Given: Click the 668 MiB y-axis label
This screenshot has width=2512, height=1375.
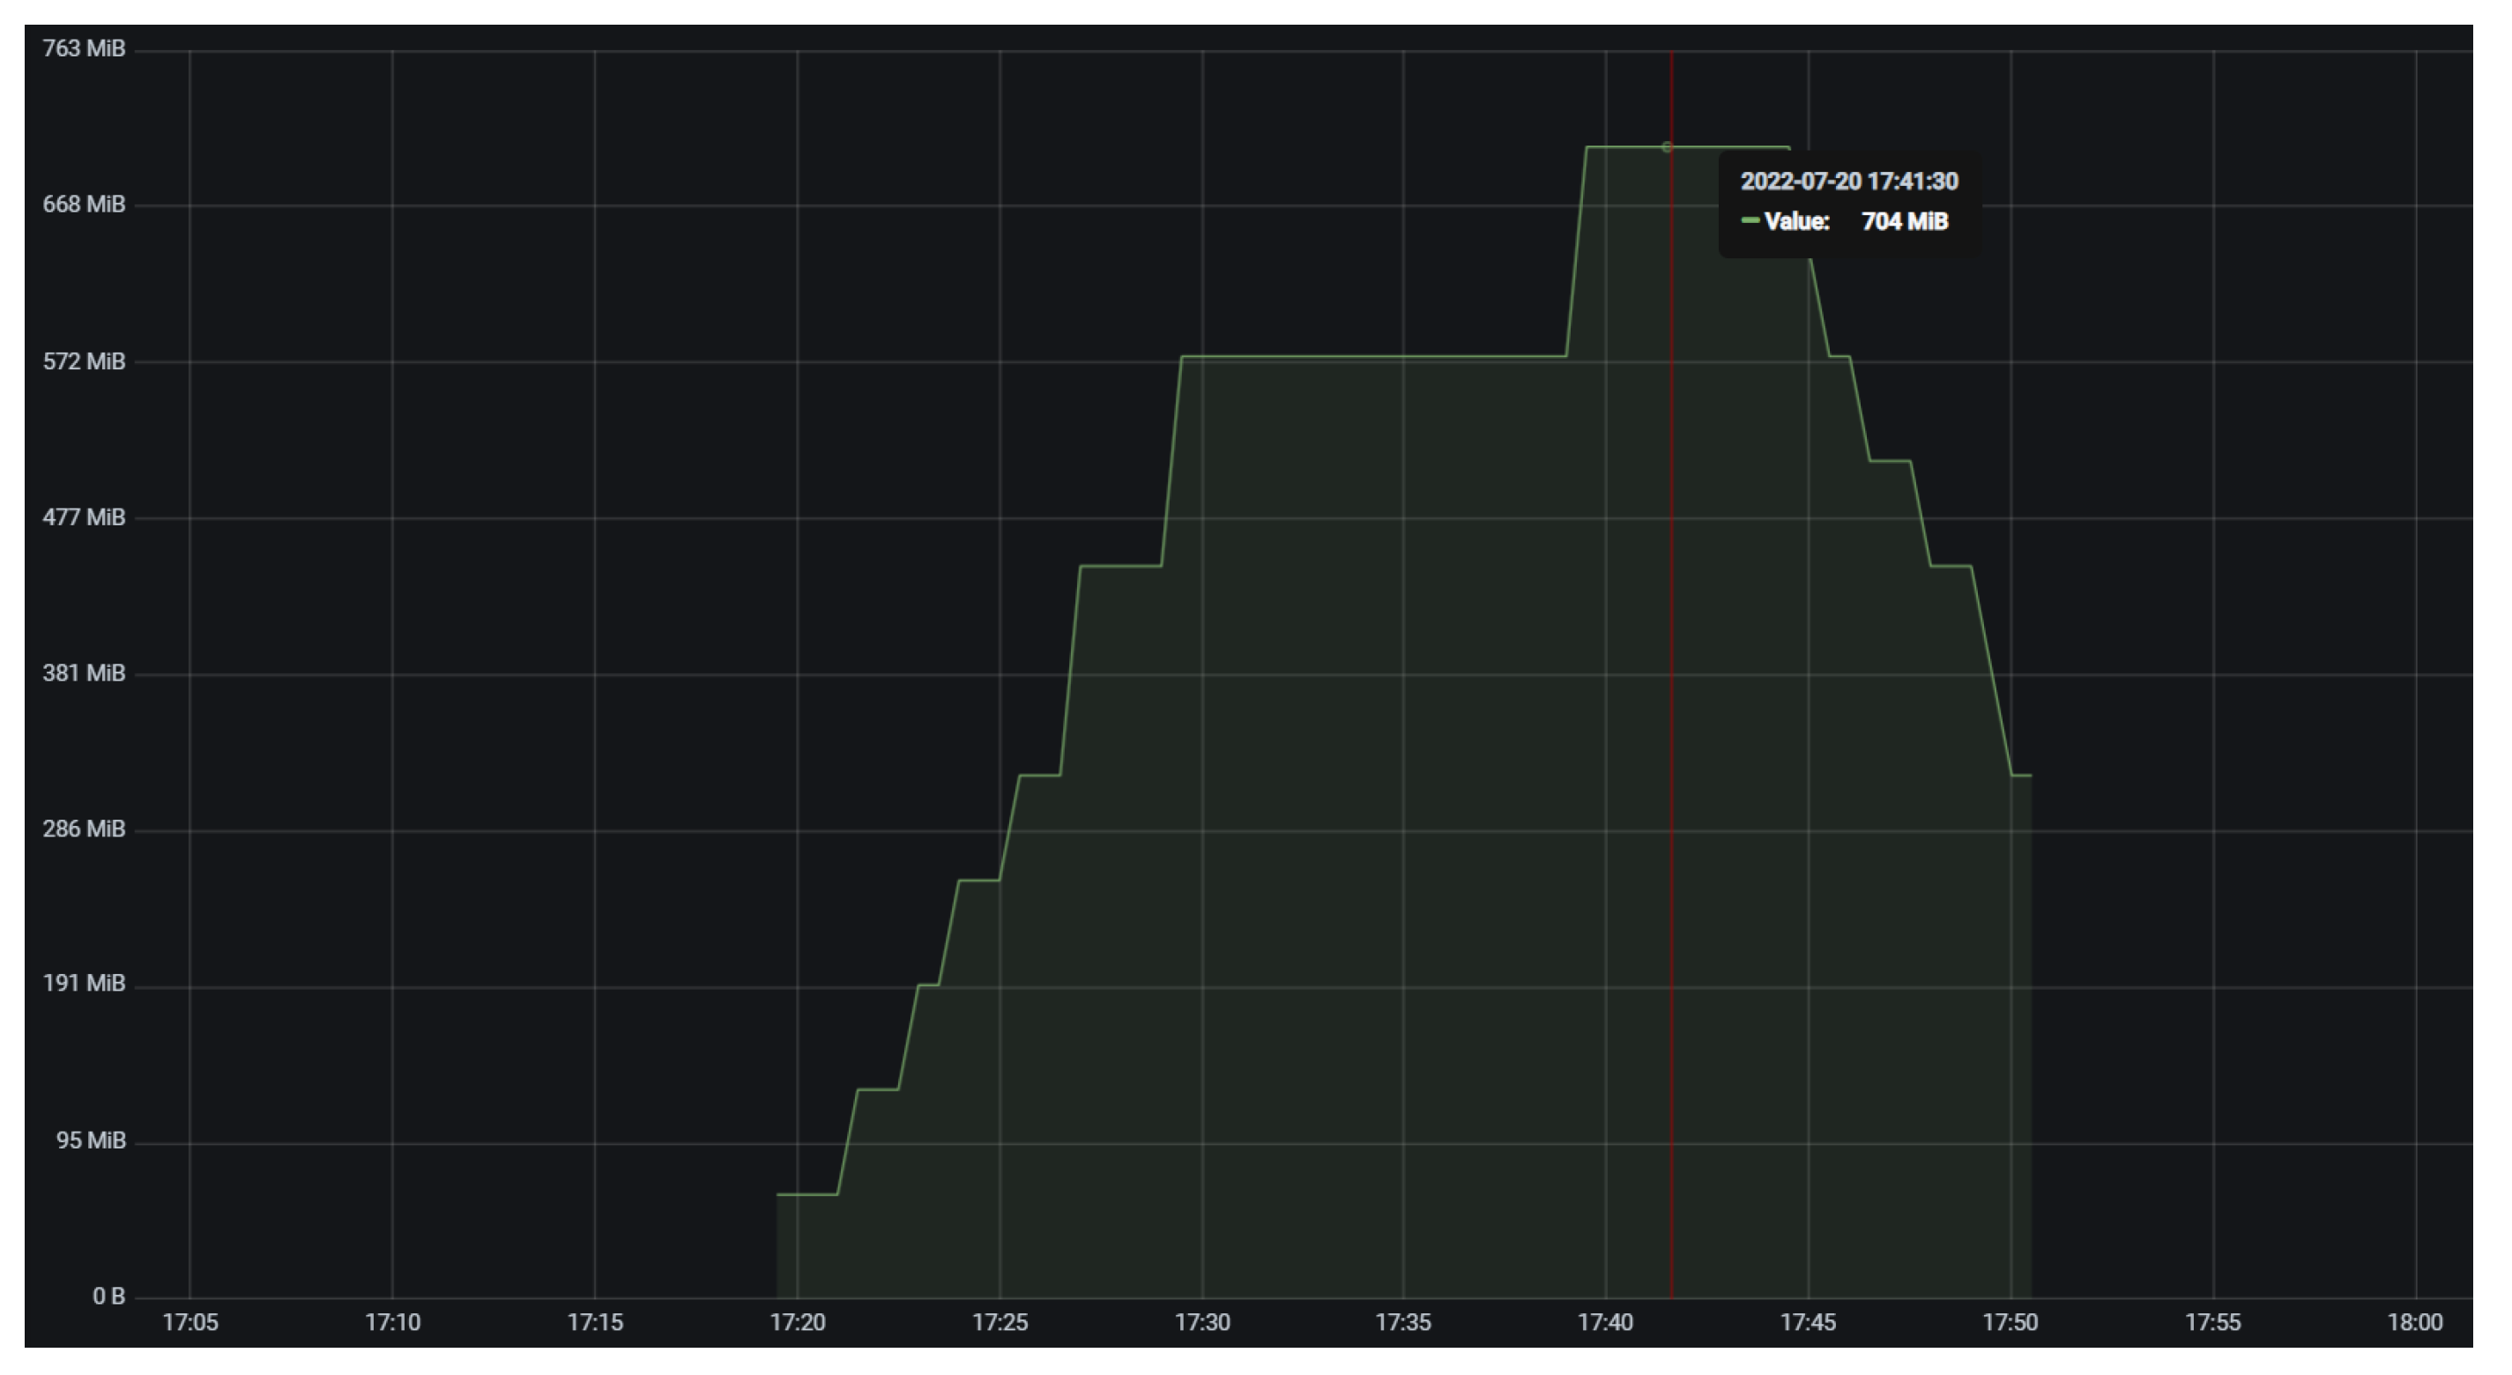Looking at the screenshot, I should [84, 204].
